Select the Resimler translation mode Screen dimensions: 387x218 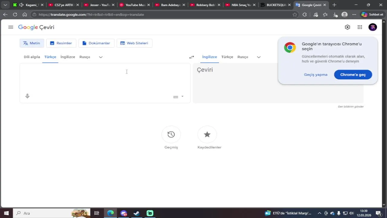click(x=61, y=43)
